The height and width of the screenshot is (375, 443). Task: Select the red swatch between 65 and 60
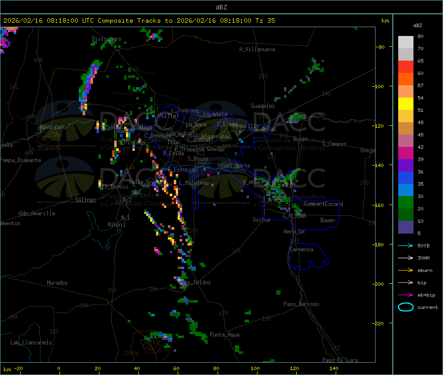coord(406,67)
